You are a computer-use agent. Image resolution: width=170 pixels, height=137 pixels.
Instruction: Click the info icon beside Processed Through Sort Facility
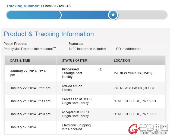100,69
